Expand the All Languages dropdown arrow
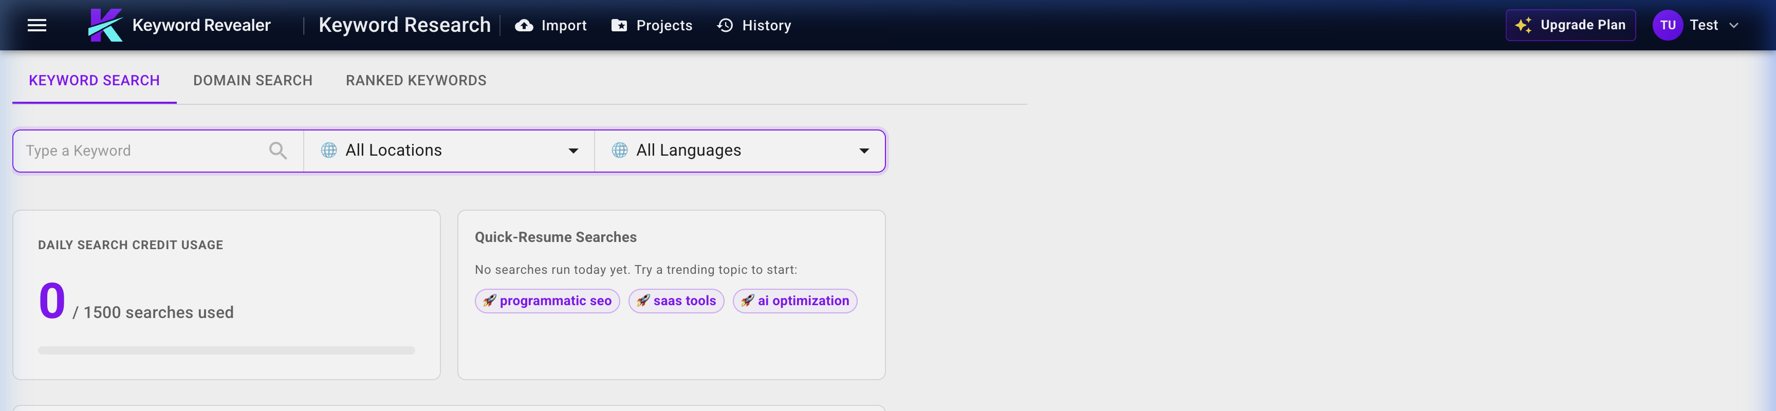 864,151
